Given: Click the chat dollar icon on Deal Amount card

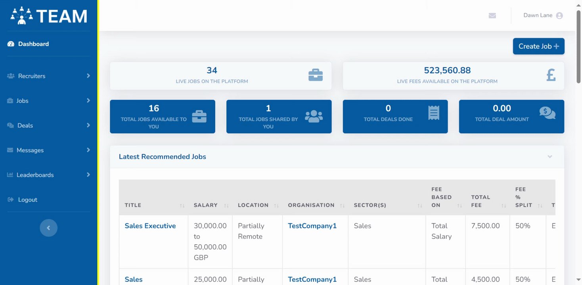Looking at the screenshot, I should pos(547,113).
